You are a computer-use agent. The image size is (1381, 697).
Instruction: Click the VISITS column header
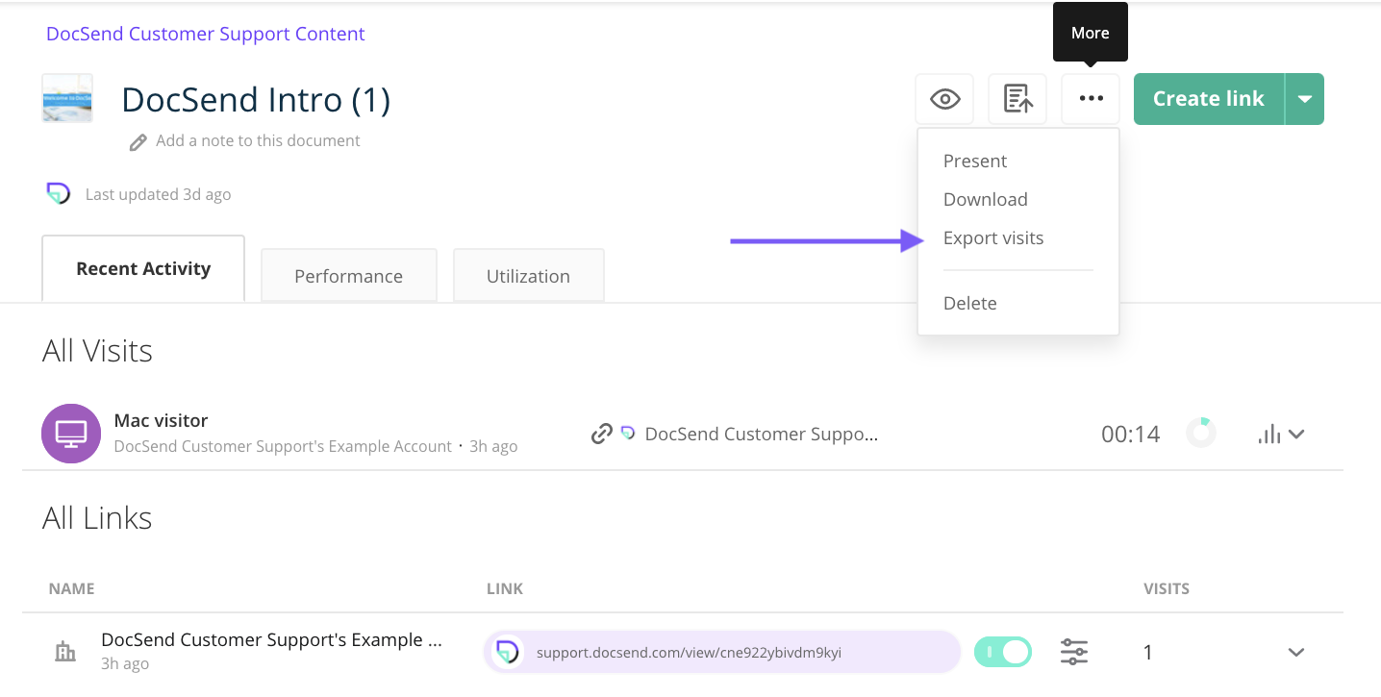click(x=1167, y=588)
